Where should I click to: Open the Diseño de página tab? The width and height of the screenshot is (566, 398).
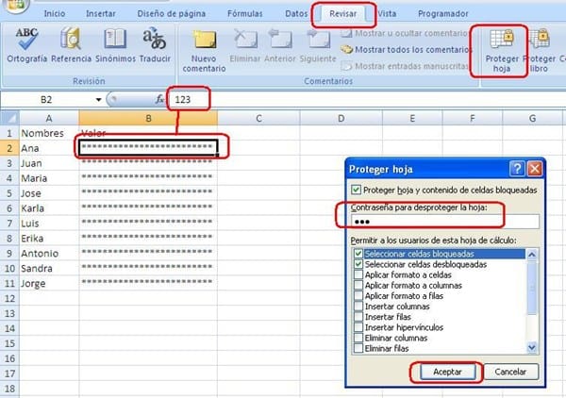click(171, 14)
